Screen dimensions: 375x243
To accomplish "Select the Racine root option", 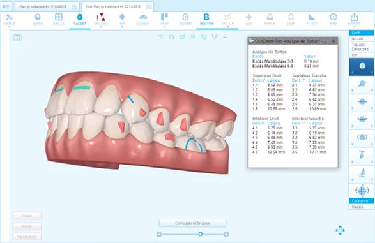I will coord(362,207).
